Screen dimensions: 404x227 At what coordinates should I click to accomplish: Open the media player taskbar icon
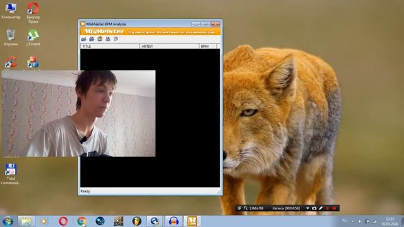coord(44,221)
